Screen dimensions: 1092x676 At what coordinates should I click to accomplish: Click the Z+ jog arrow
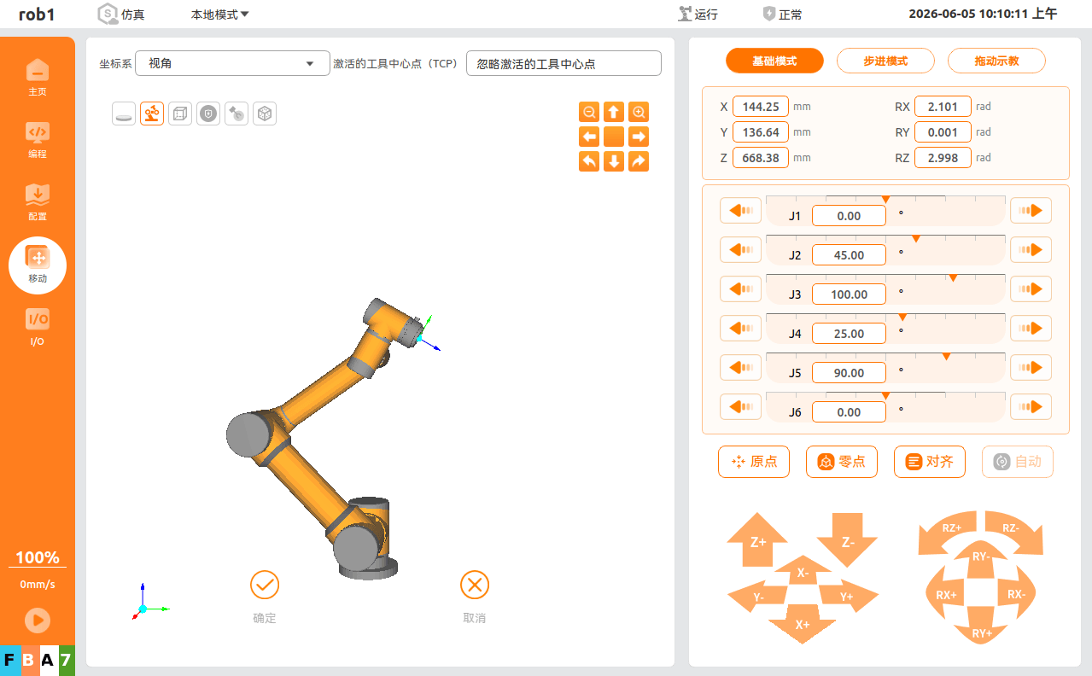coord(757,539)
